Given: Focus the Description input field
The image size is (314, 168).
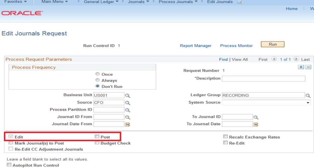Looking at the screenshot, I should click(x=263, y=79).
